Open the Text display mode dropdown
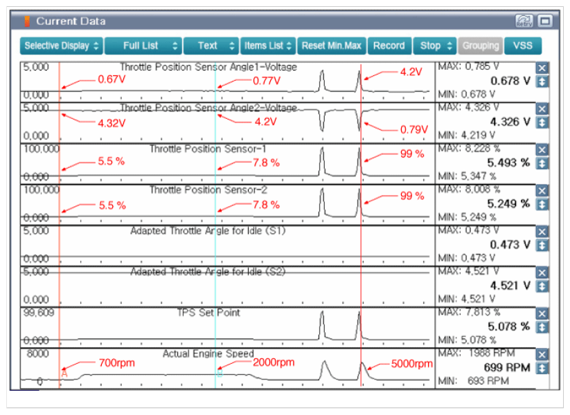This screenshot has width=570, height=415. tap(211, 46)
